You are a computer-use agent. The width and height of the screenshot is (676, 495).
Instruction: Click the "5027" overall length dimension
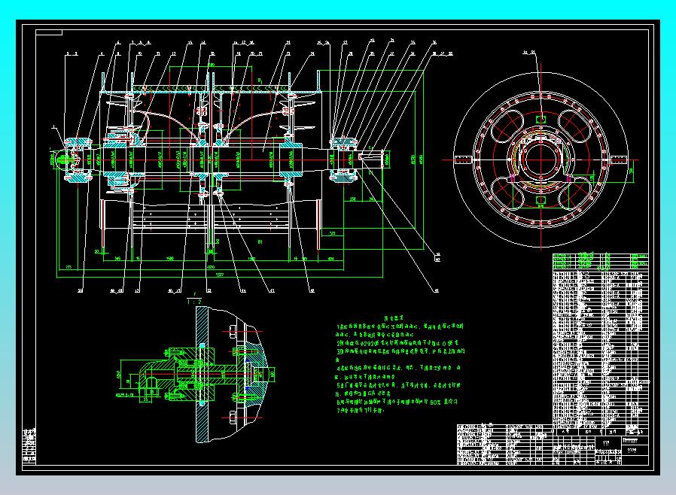220,275
